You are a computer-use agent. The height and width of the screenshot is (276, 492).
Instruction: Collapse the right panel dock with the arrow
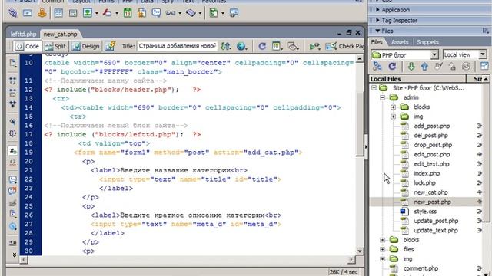[x=366, y=146]
